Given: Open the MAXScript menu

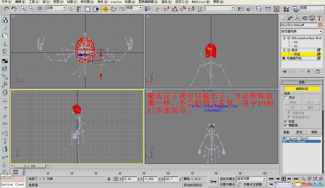Looking at the screenshot, I should (x=201, y=2).
